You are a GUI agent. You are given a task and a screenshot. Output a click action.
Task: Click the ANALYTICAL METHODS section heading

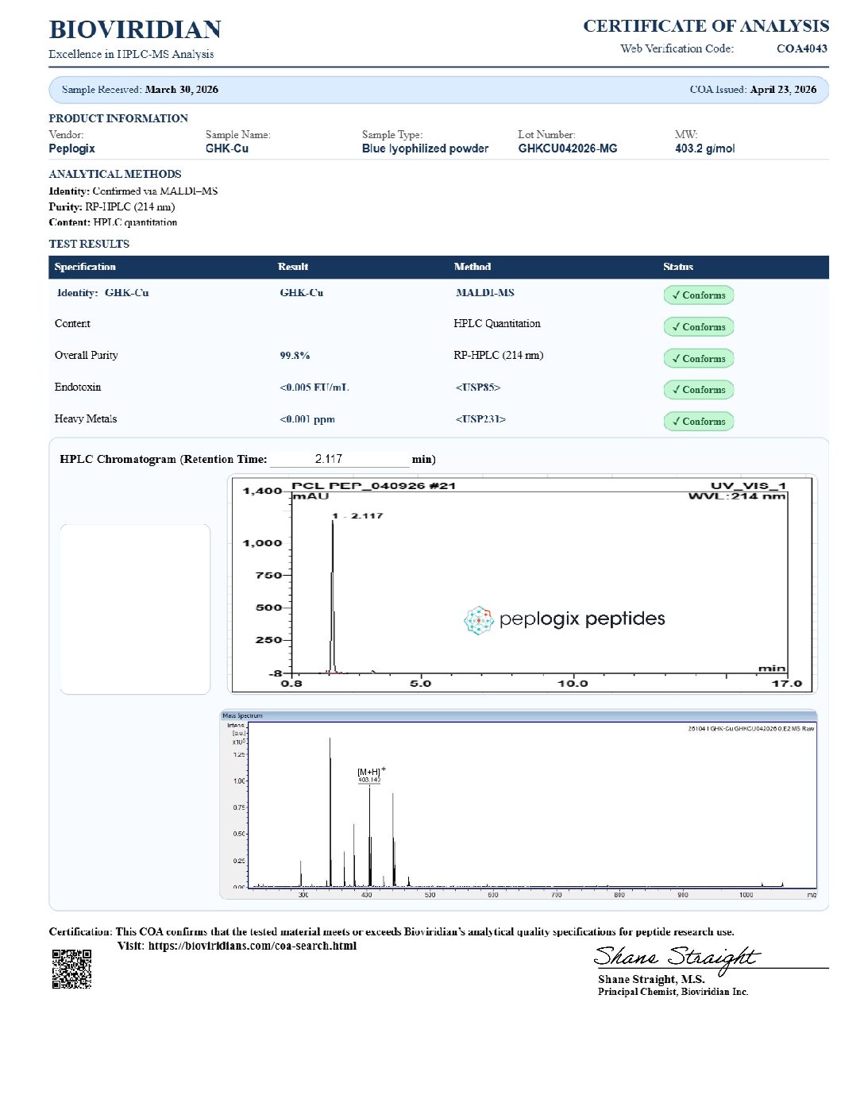(115, 174)
